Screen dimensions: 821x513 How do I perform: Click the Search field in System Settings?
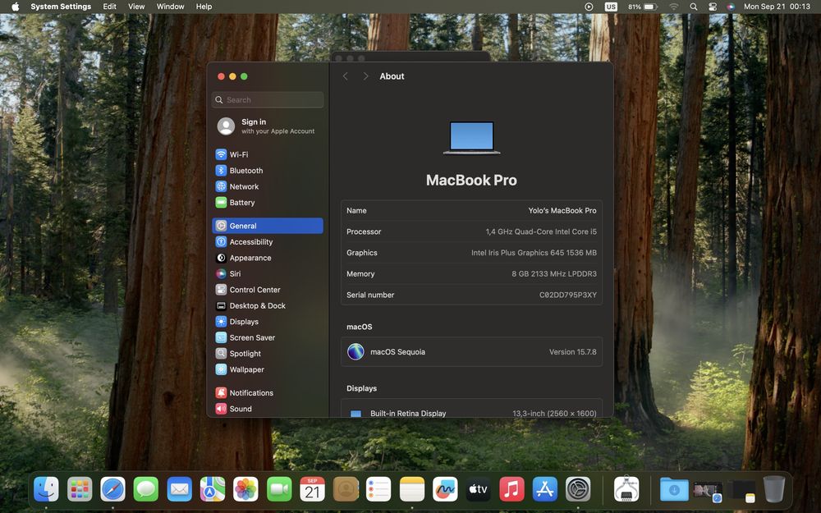pos(268,100)
